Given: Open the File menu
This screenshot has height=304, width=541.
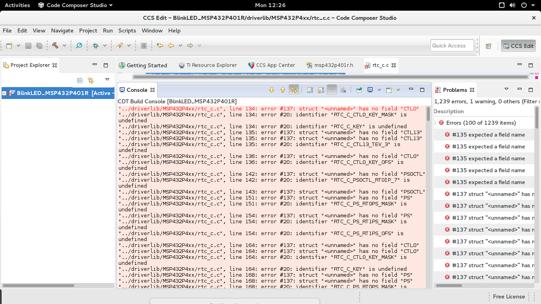Looking at the screenshot, I should coord(7,30).
